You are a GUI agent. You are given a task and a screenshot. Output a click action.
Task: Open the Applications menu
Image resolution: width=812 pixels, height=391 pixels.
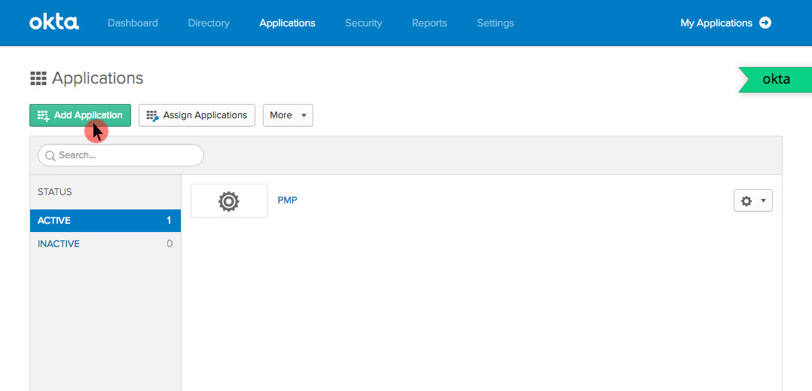(x=288, y=23)
